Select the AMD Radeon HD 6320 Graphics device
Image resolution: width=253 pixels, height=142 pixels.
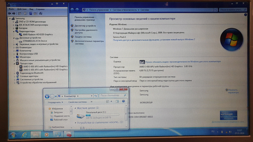pyautogui.click(x=38, y=35)
